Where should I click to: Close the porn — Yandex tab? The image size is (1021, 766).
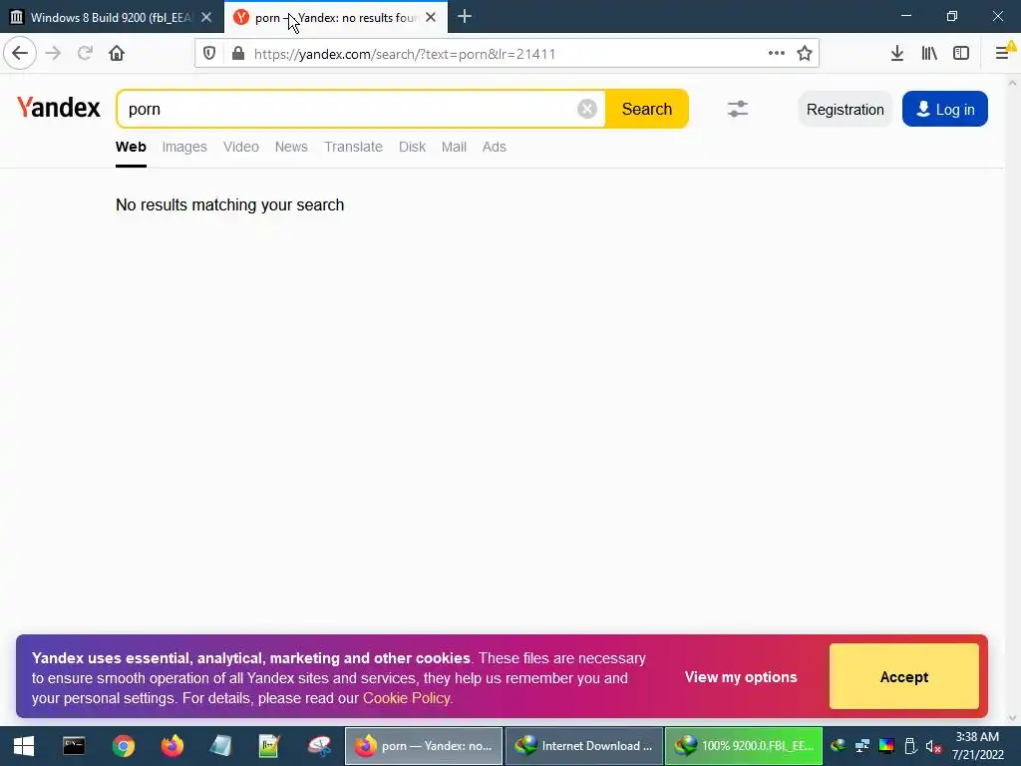pyautogui.click(x=431, y=18)
